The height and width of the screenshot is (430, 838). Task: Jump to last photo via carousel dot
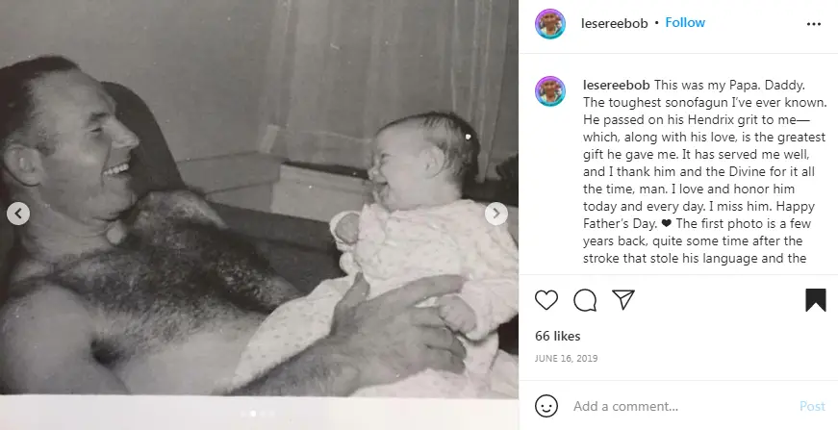[x=271, y=414]
